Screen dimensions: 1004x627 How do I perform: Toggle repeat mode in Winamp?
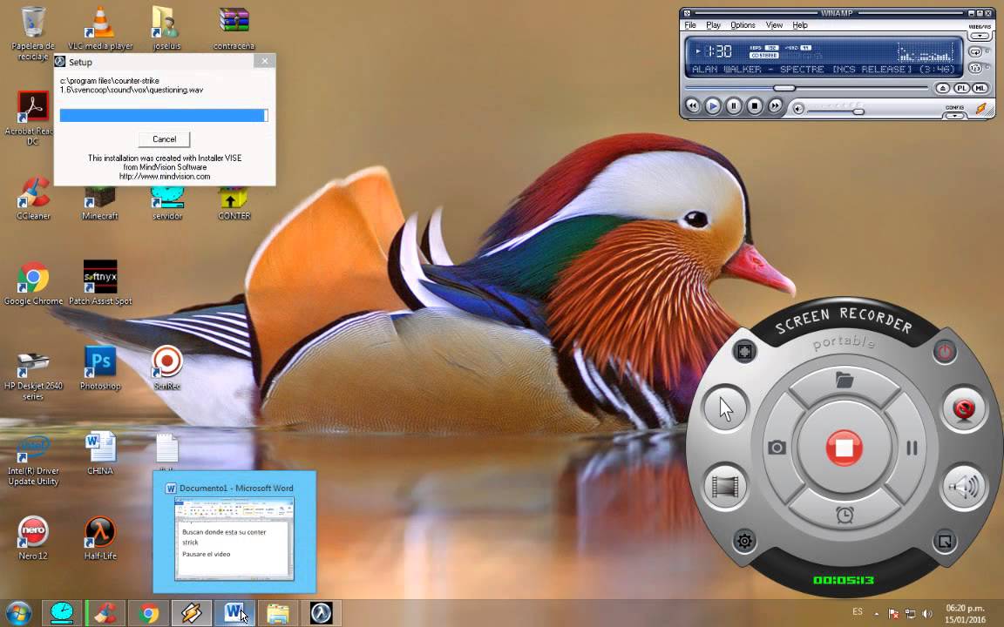coord(975,52)
